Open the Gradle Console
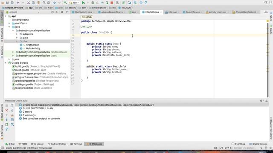The width and height of the screenshot is (273, 153). 258,144
